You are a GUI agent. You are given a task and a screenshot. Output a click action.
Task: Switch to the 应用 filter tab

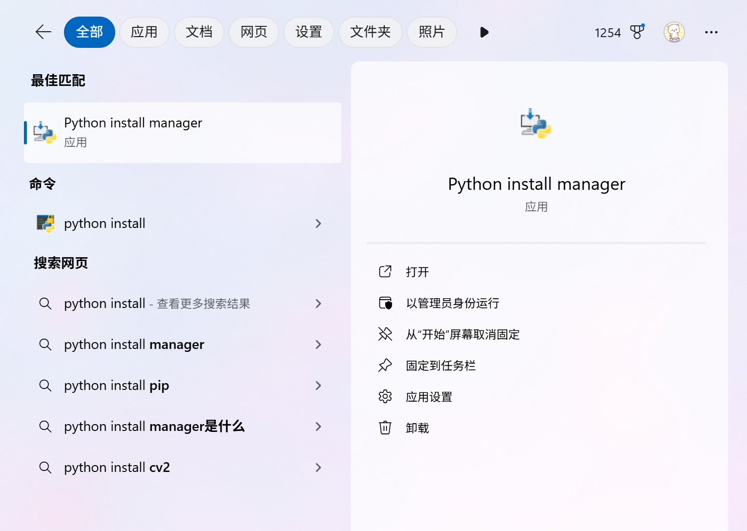144,32
